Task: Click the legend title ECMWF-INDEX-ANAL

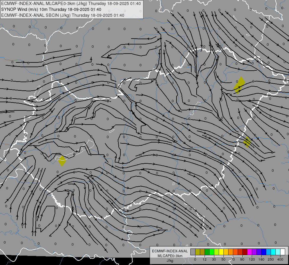Action: (x=170, y=251)
